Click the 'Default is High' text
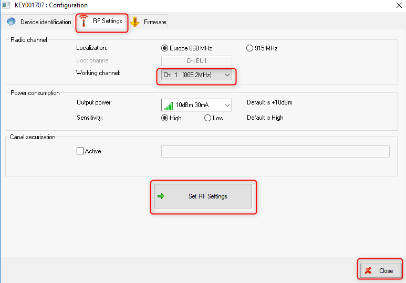The image size is (406, 283). [265, 118]
